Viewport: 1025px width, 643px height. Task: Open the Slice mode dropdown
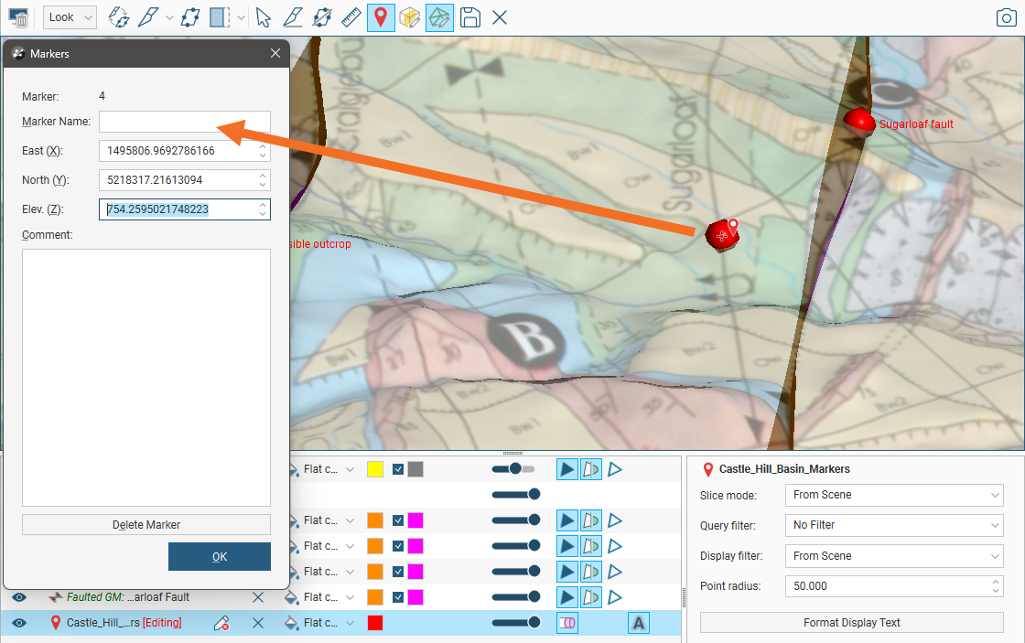[x=893, y=495]
